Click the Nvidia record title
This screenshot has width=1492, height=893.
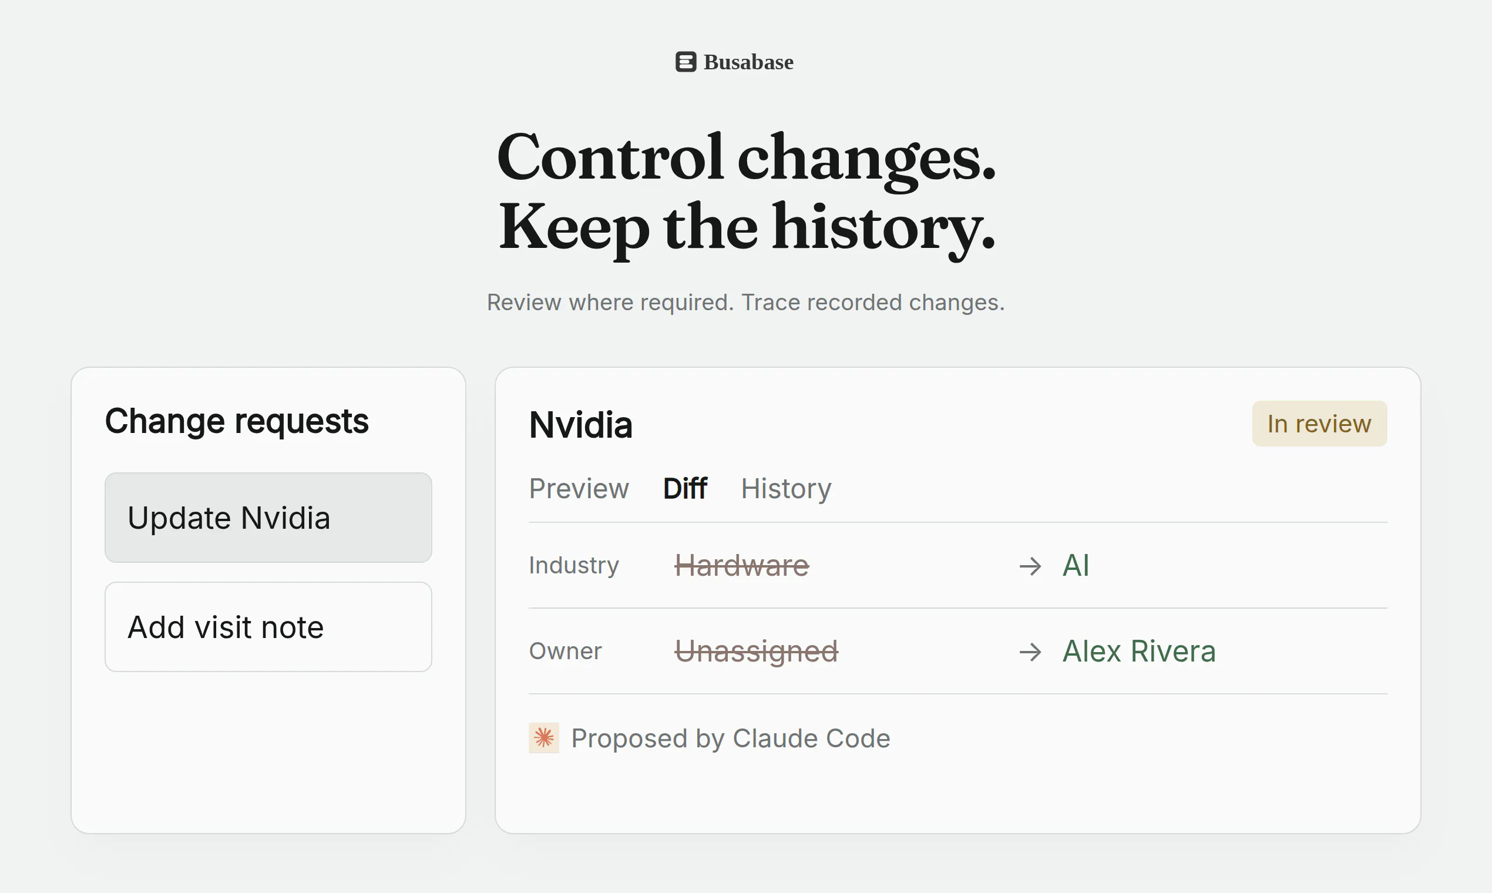[580, 425]
